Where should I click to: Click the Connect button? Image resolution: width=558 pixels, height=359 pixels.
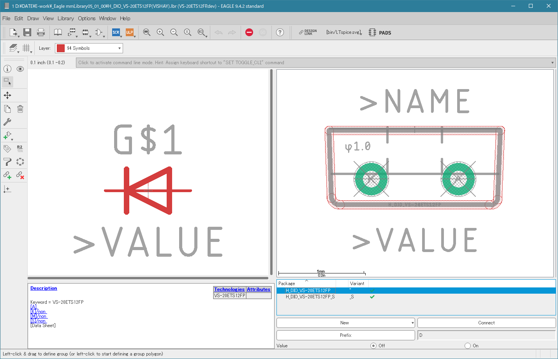click(486, 323)
